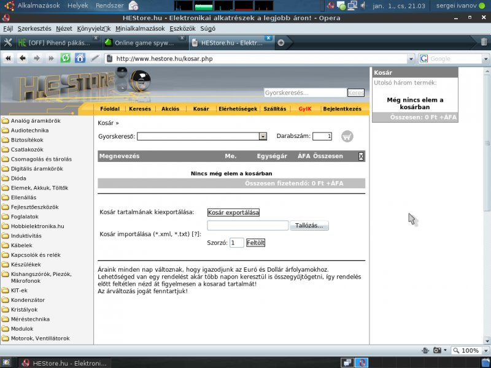This screenshot has height=368, width=491.
Task: Open the Helyek panel menu
Action: [x=78, y=6]
